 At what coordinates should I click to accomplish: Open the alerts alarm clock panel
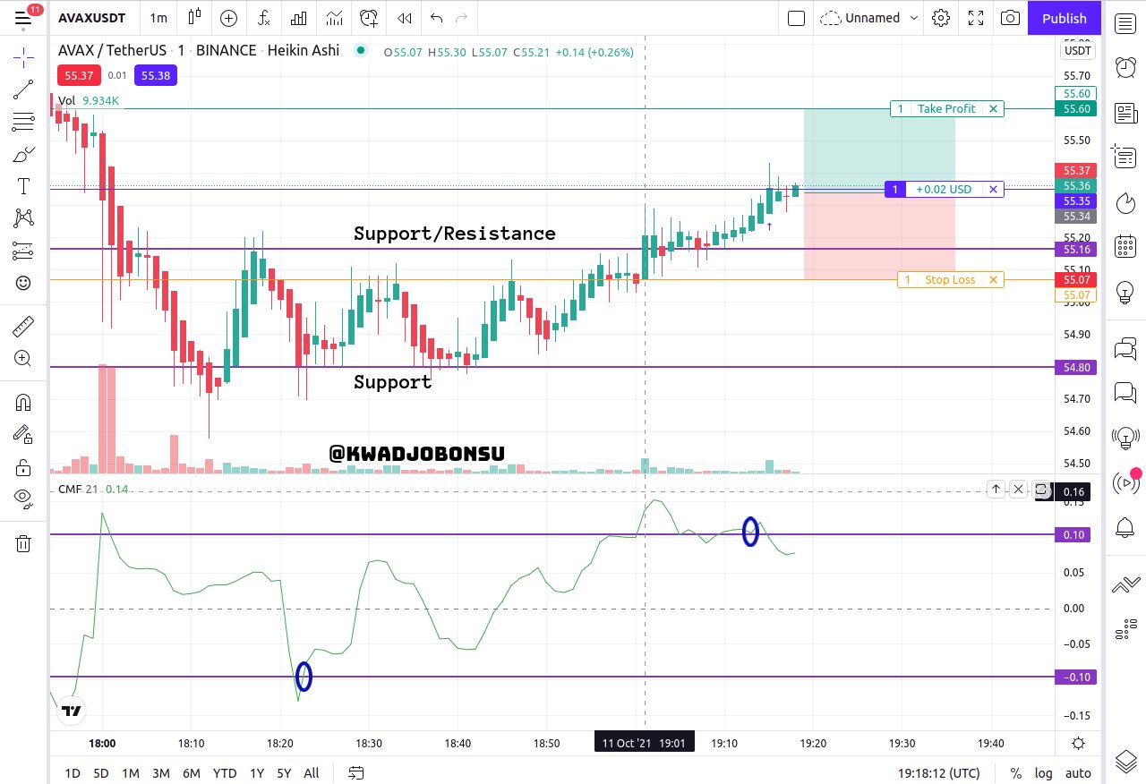[1125, 66]
